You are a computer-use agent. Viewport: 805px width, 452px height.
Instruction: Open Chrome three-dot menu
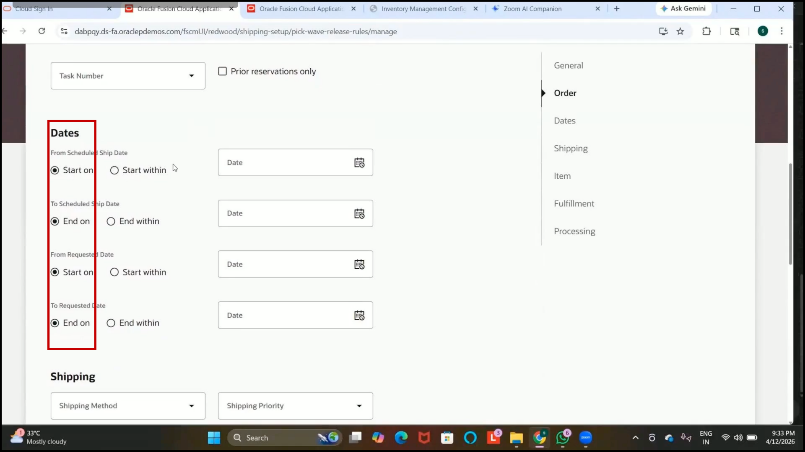(782, 31)
